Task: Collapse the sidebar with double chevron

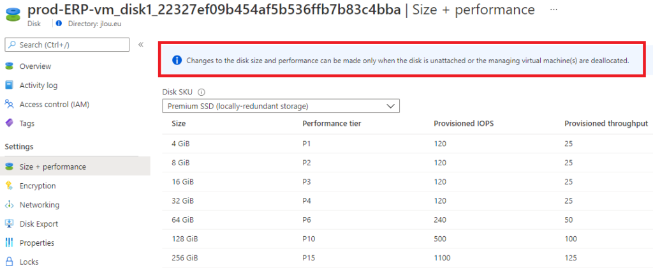Action: click(141, 45)
